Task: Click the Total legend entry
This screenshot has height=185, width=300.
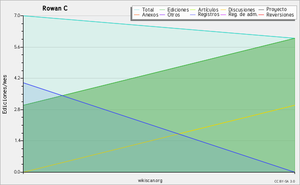Action: pyautogui.click(x=144, y=10)
